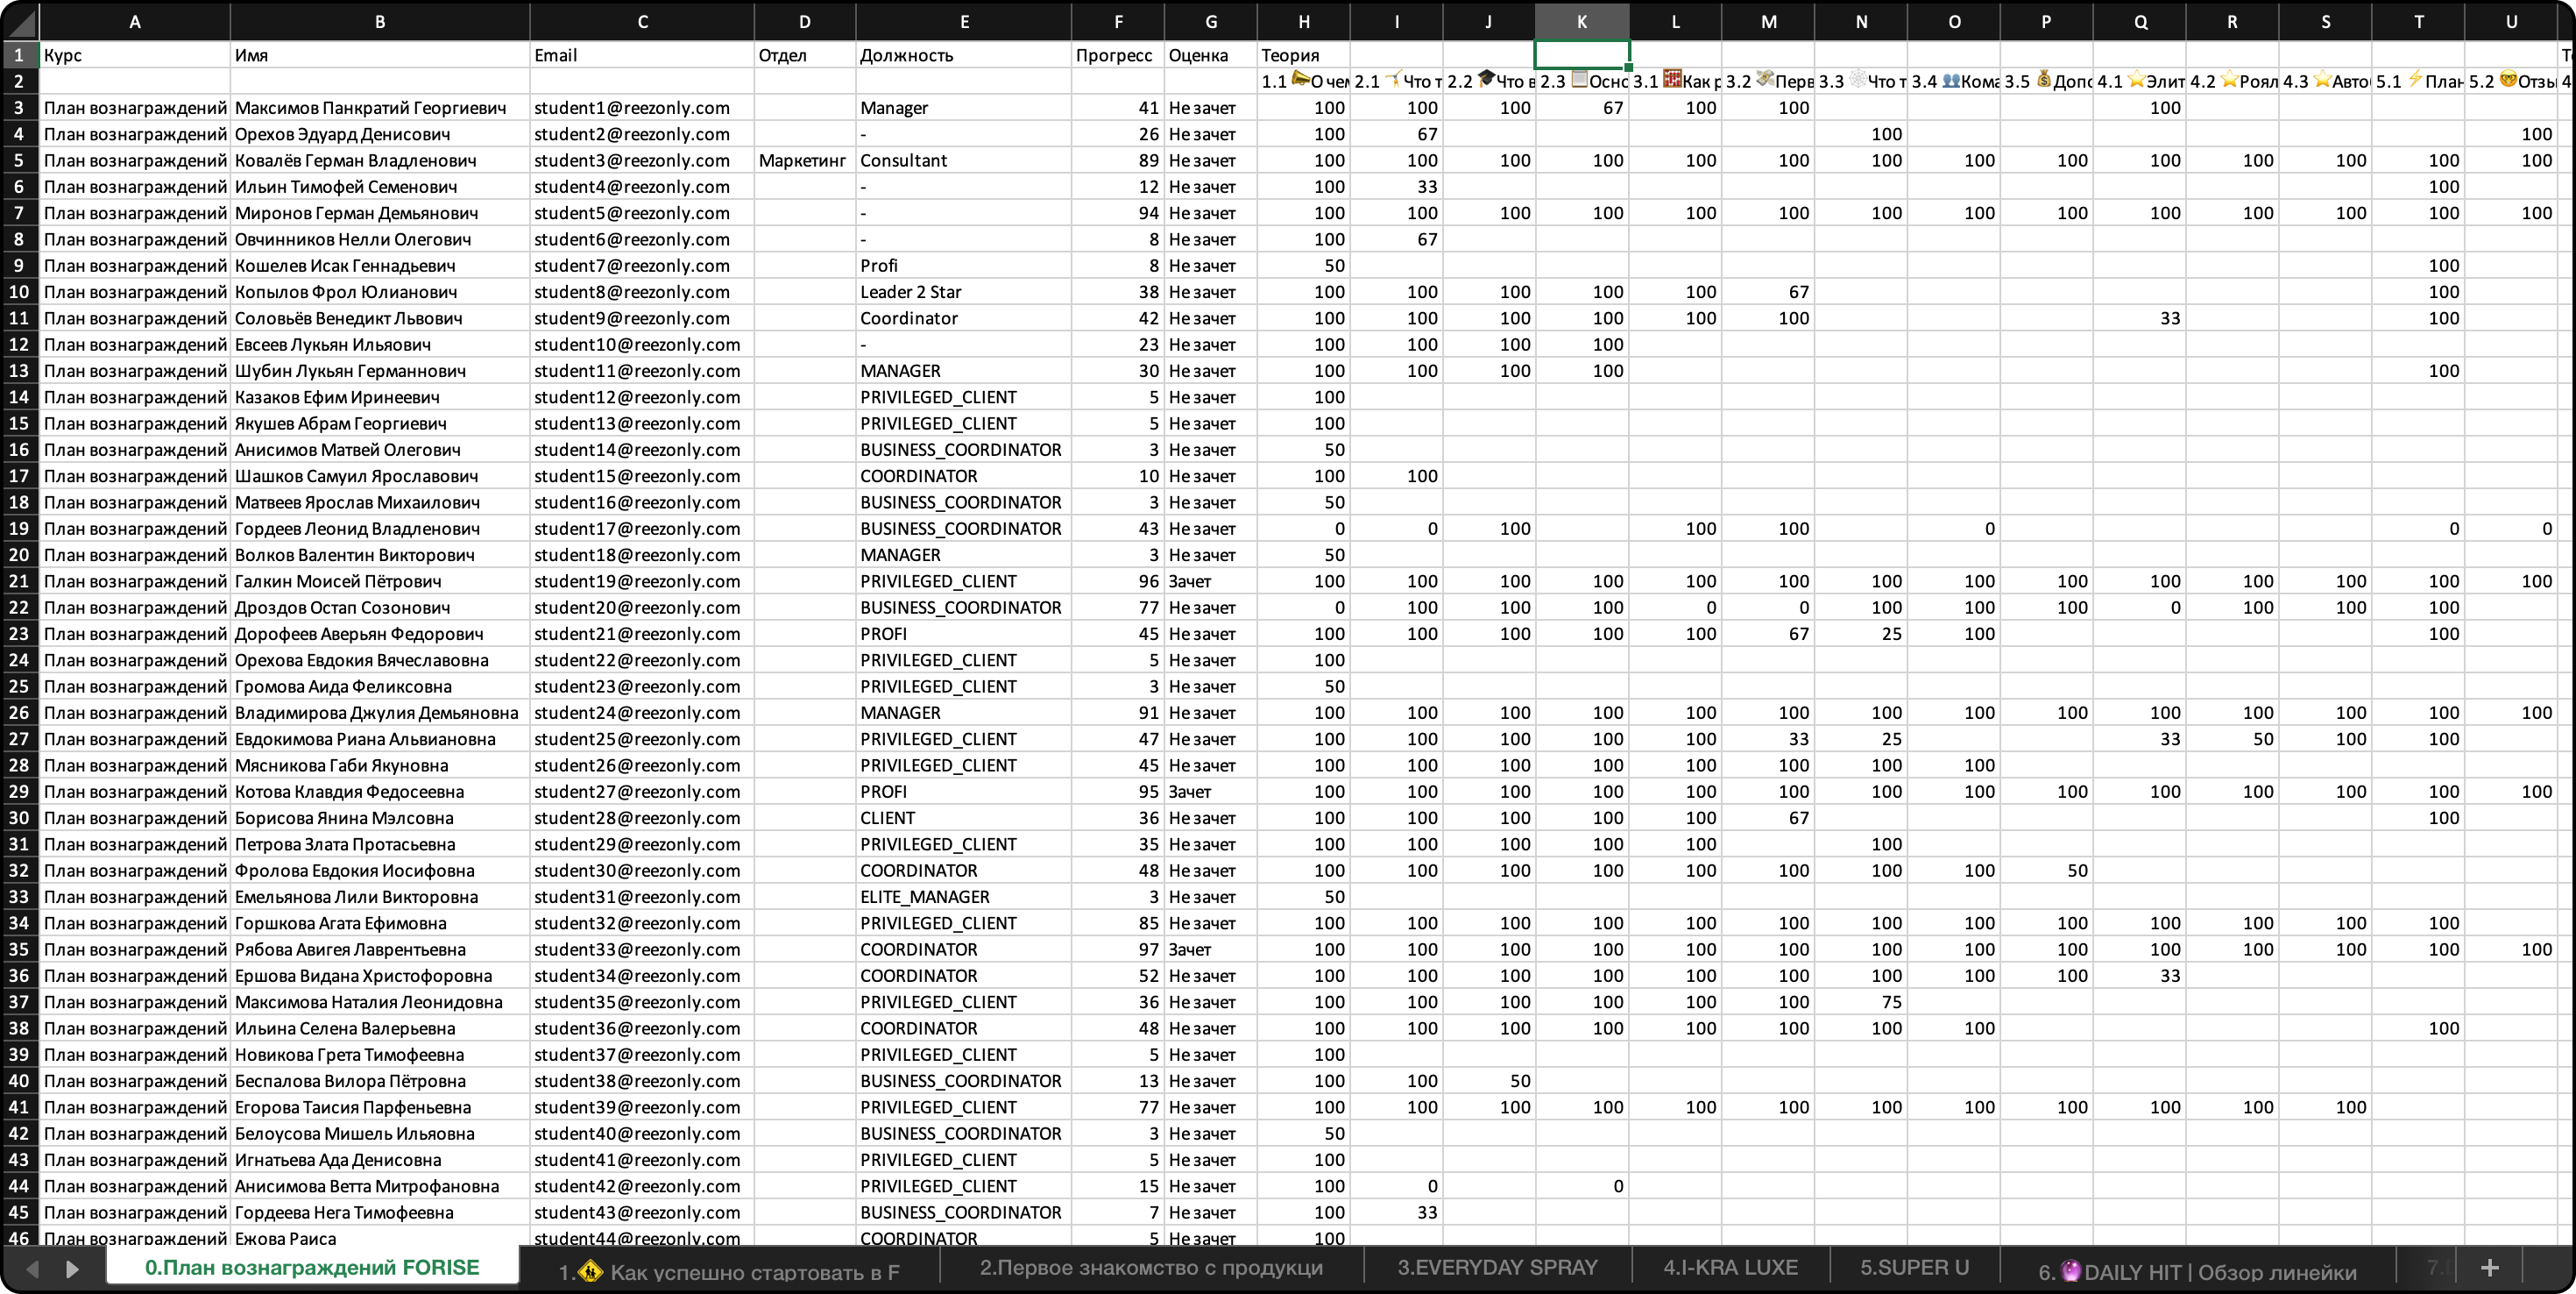Select column F header
Screen dimensions: 2576x1294
tap(1117, 22)
